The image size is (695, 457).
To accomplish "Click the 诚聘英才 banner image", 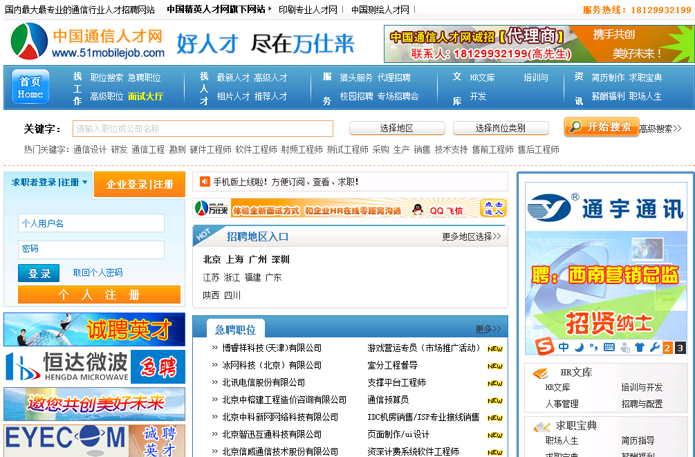I will pos(95,329).
